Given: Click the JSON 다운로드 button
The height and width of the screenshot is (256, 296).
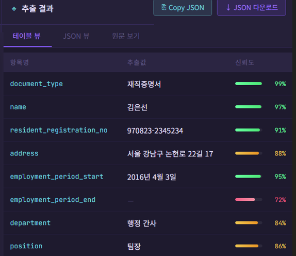Looking at the screenshot, I should click(x=252, y=8).
